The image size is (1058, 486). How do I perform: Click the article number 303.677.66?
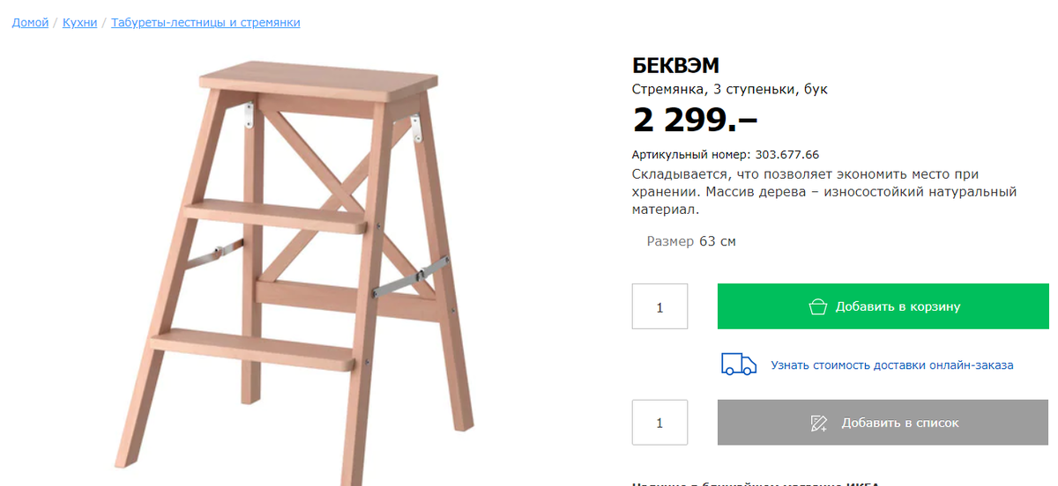pos(787,154)
